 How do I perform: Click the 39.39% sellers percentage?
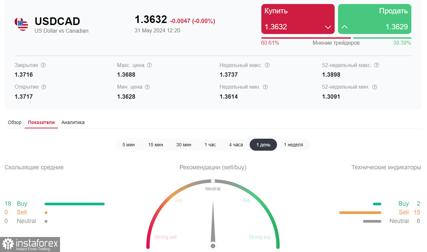point(402,43)
